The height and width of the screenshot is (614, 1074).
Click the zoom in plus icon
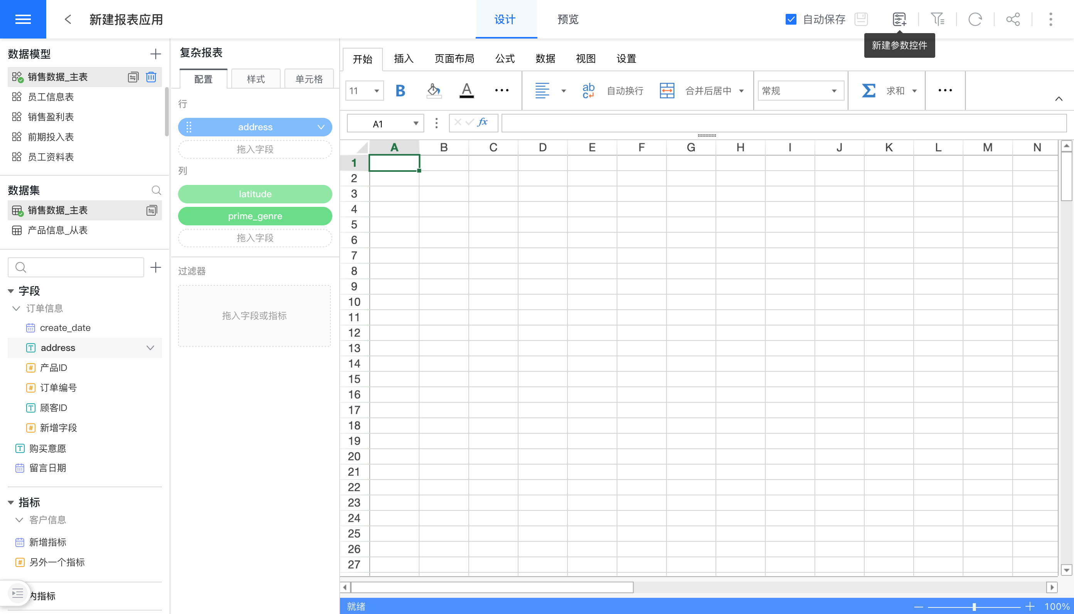1030,606
